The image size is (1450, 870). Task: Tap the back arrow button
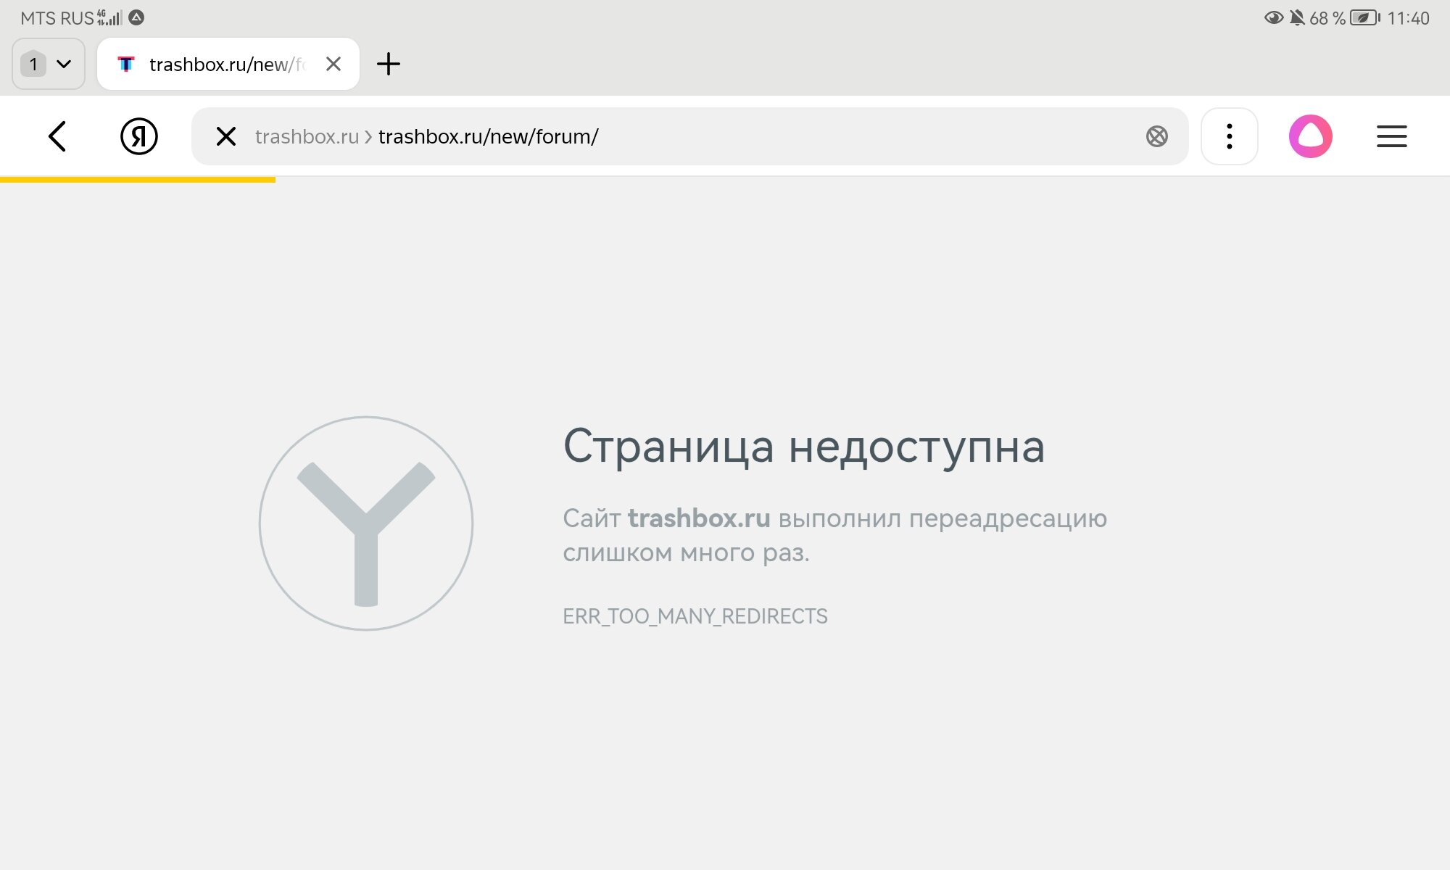(x=57, y=136)
